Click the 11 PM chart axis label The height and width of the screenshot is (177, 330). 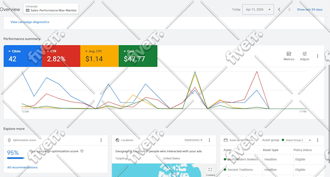[x=303, y=111]
